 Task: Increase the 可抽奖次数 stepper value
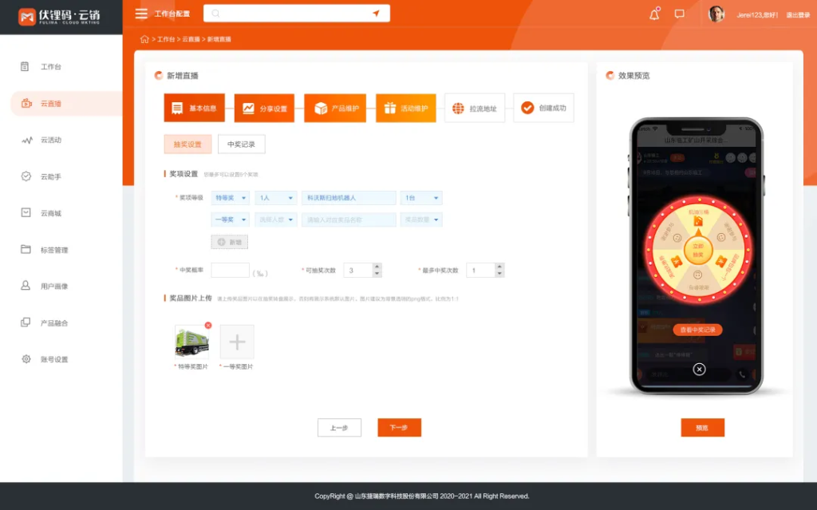[x=377, y=267]
